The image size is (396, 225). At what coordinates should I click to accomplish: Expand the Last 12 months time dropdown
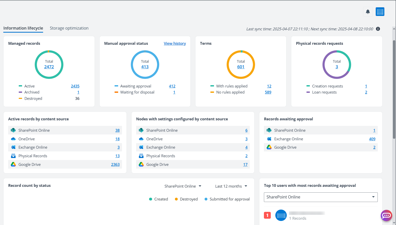(231, 186)
